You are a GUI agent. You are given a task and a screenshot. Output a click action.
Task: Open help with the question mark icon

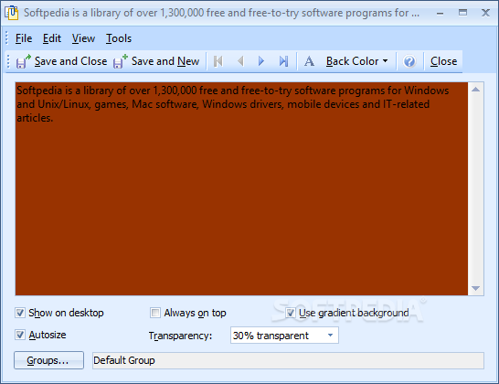point(409,61)
